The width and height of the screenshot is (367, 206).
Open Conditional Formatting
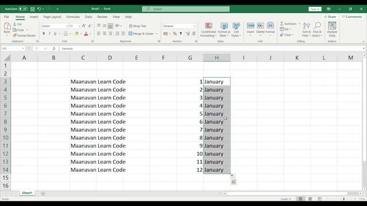point(208,30)
